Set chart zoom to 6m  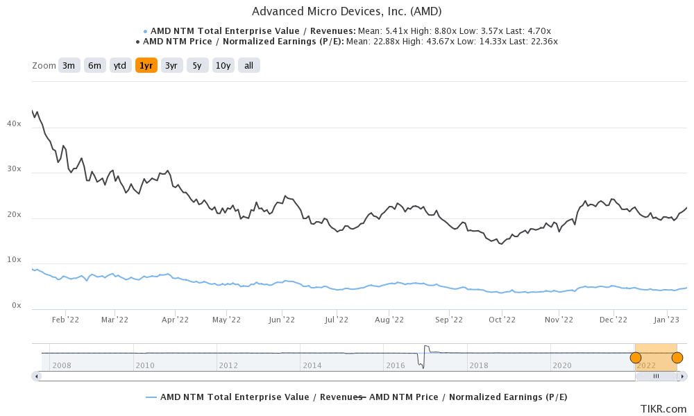click(x=94, y=65)
